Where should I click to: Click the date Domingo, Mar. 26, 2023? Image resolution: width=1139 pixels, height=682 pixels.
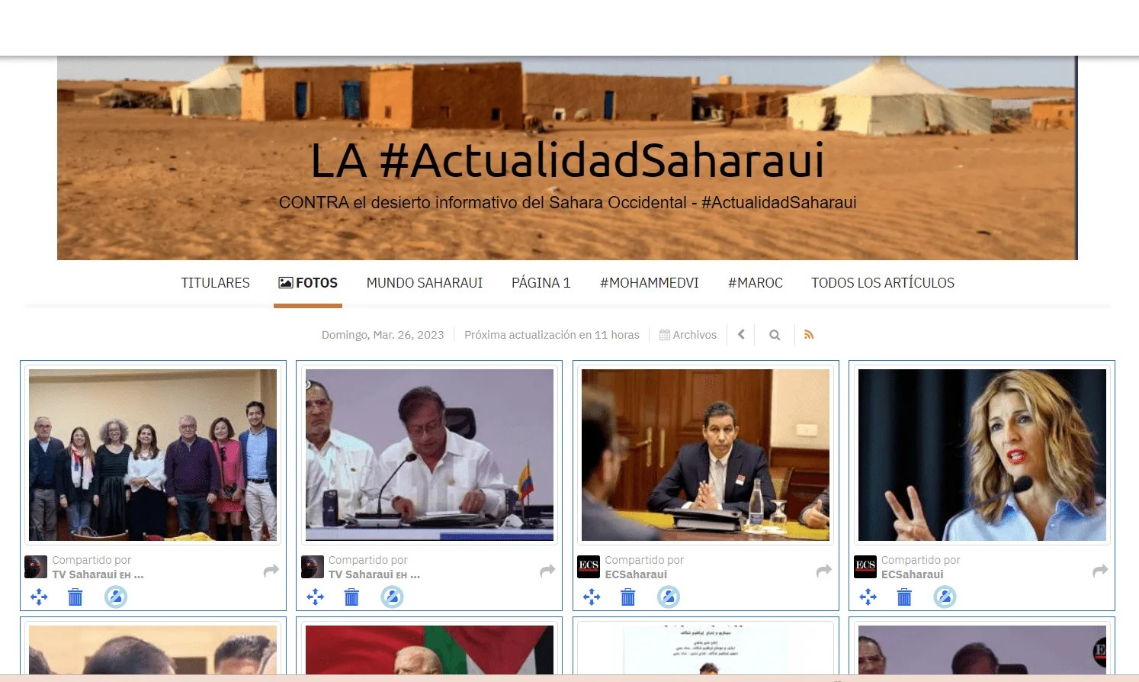(383, 335)
